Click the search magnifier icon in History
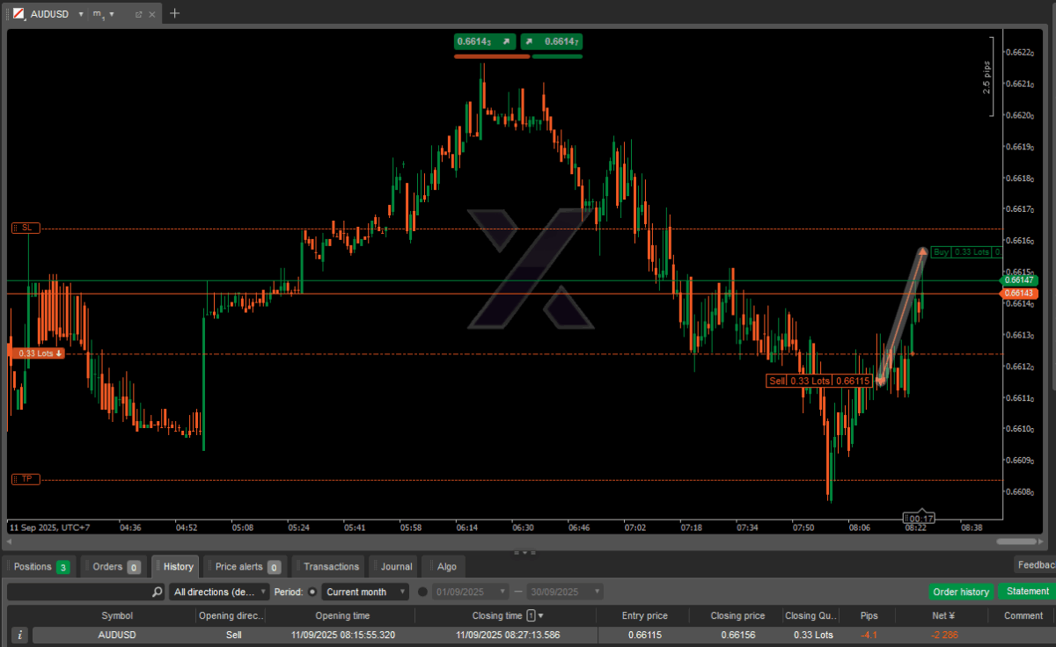Viewport: 1056px width, 647px height. (x=158, y=592)
